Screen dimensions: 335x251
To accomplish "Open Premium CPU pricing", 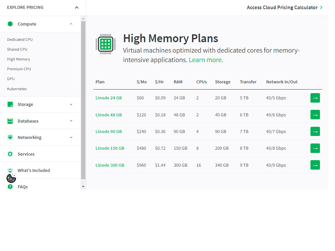I will [x=19, y=69].
